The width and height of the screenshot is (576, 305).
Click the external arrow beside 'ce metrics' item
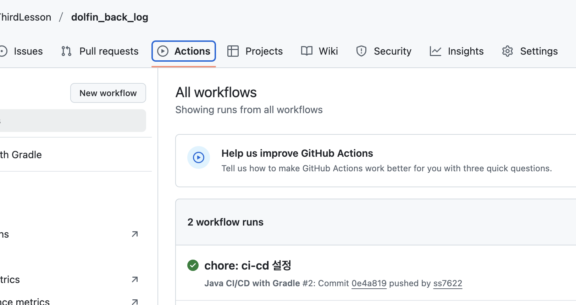coord(135,301)
